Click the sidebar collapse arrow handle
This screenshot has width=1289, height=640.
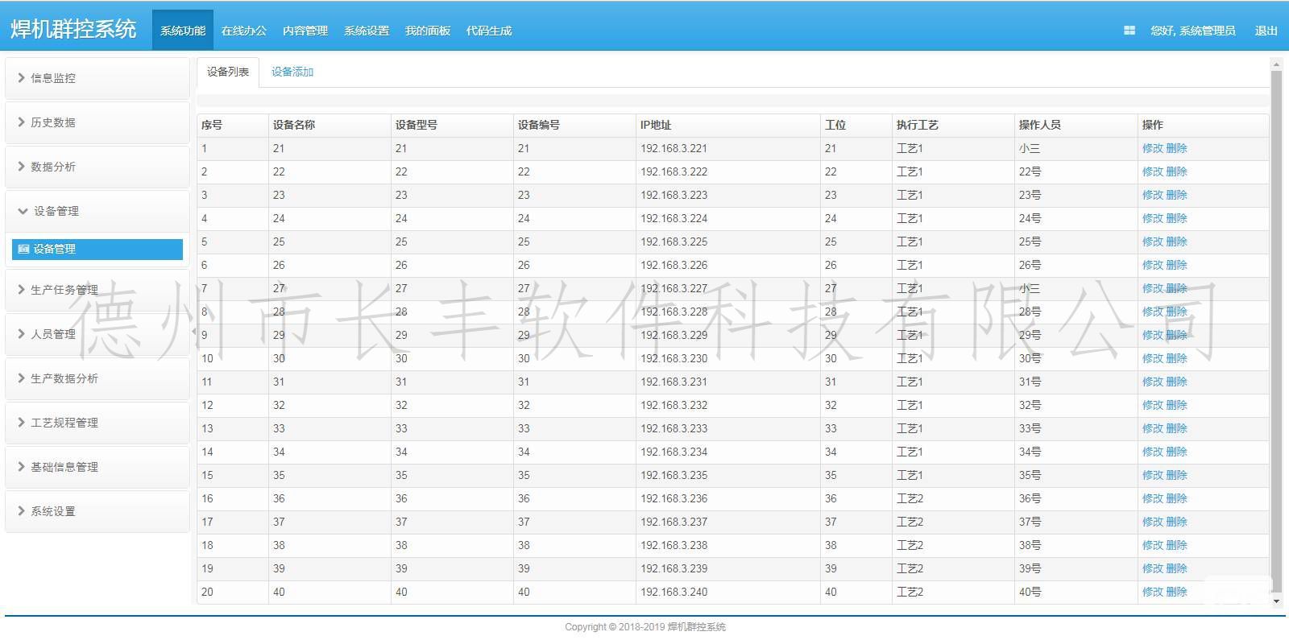[x=193, y=332]
